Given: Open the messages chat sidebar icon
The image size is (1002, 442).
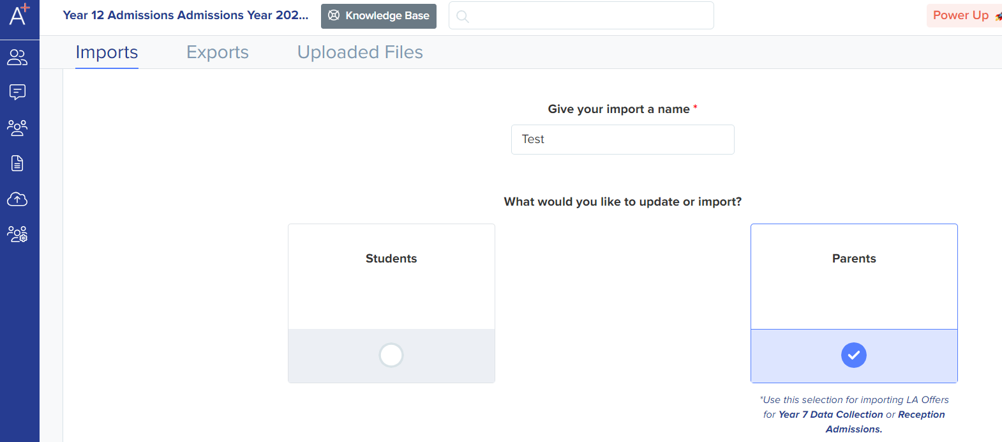Looking at the screenshot, I should coord(17,93).
